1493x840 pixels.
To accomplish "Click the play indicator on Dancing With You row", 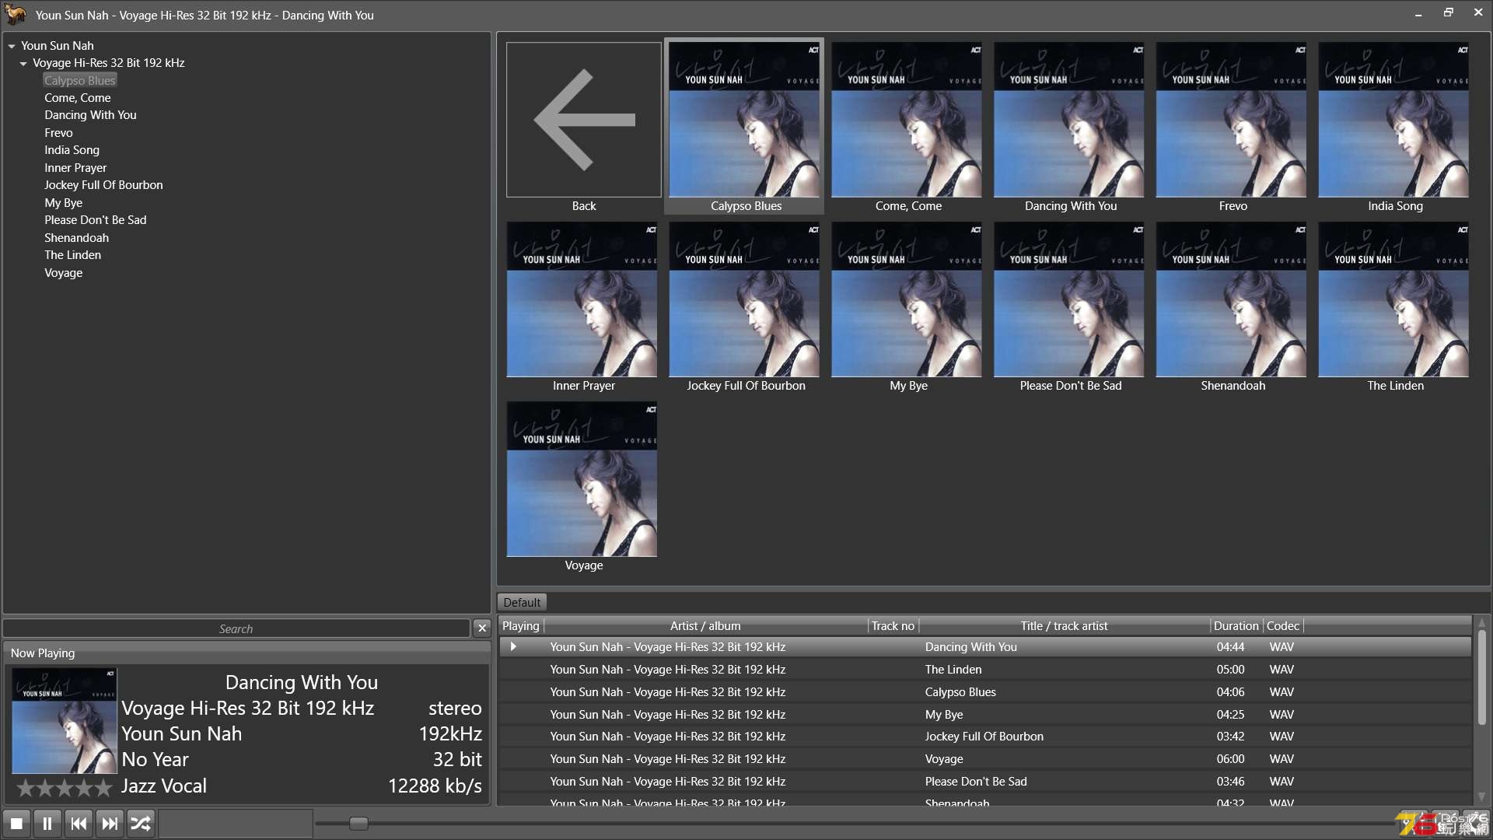I will pos(513,646).
